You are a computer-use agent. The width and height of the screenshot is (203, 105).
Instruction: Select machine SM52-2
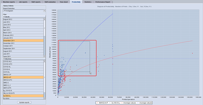(x=23, y=83)
